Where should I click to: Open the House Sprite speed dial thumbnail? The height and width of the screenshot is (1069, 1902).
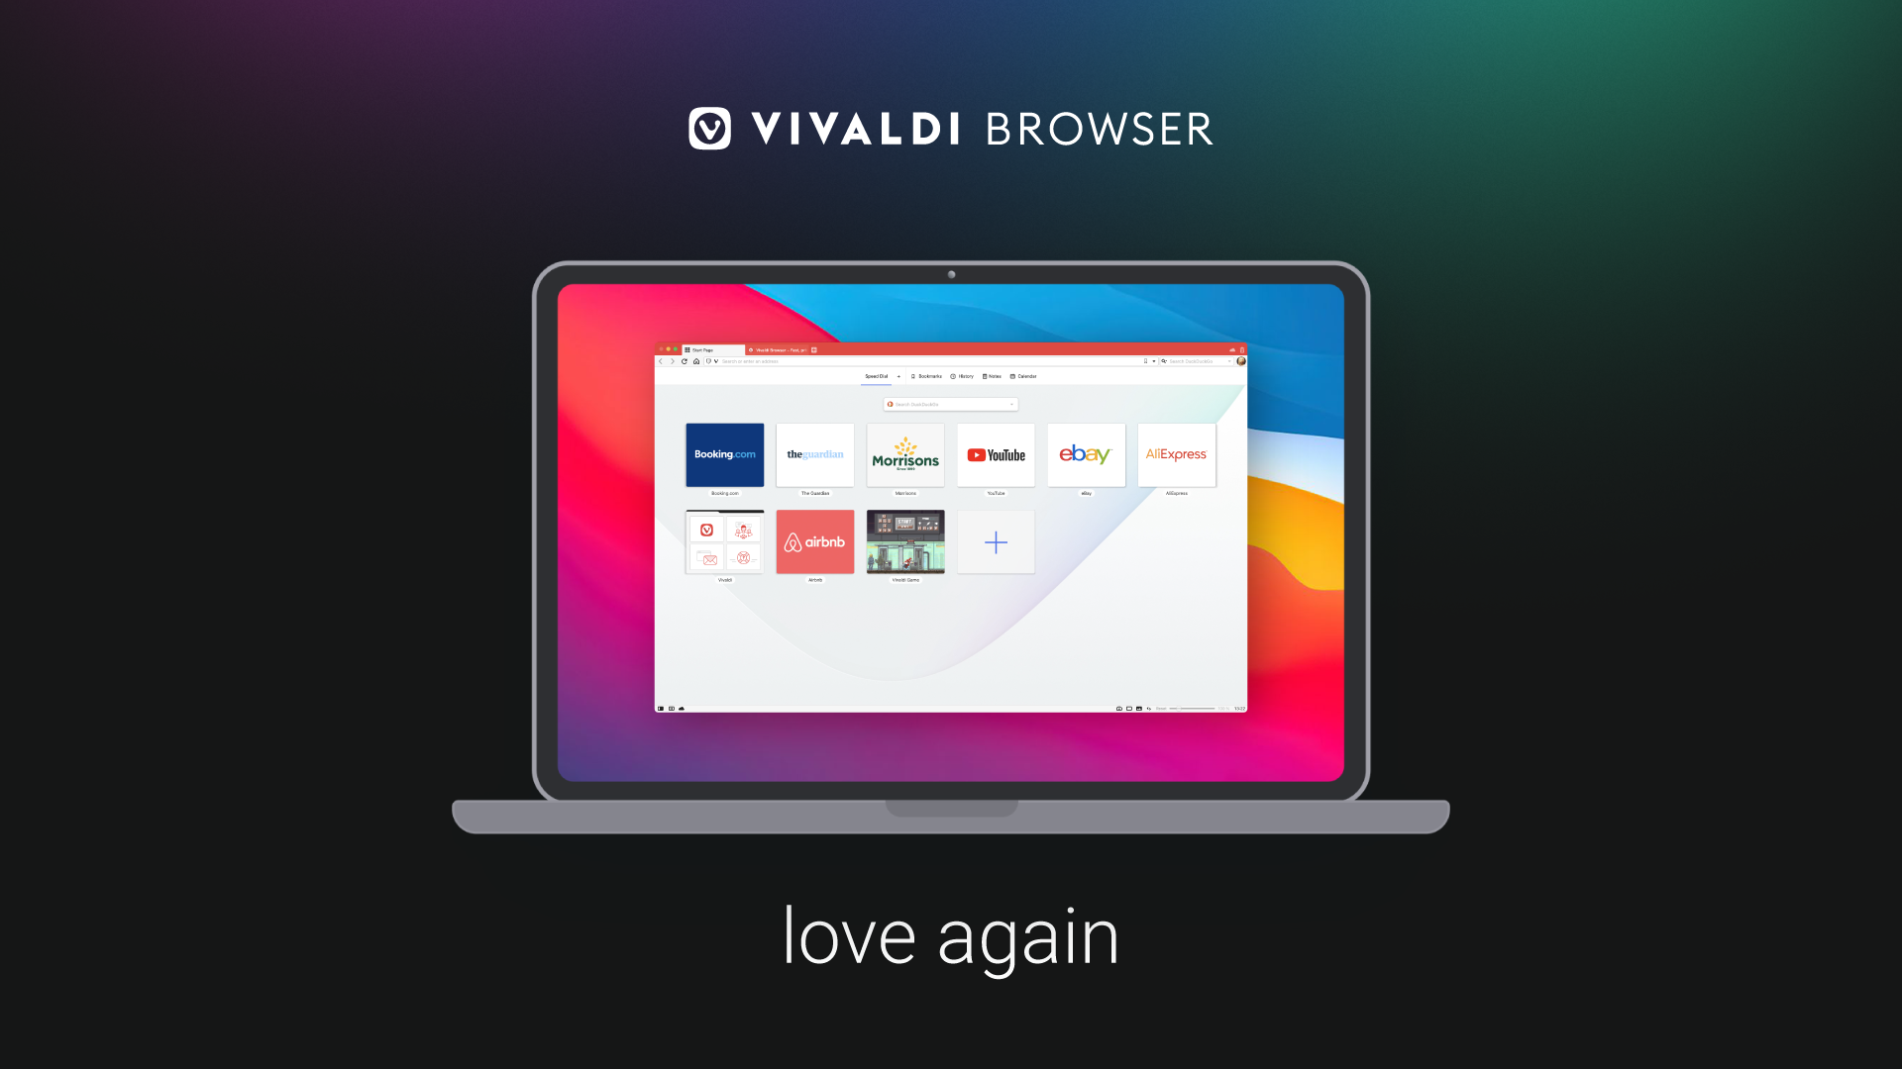[x=904, y=541]
